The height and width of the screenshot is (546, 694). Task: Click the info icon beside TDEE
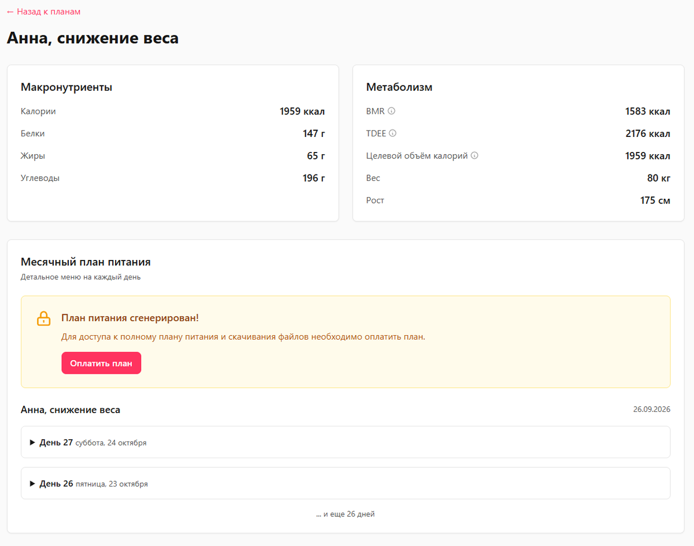(x=393, y=133)
